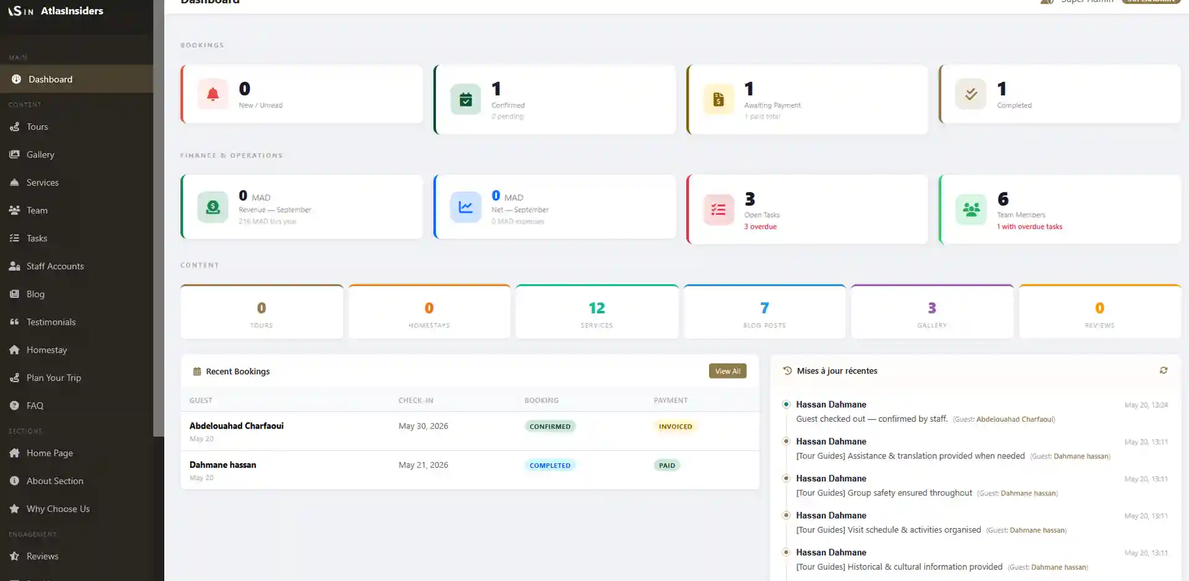This screenshot has height=581, width=1189.
Task: Open the 'Guest checked out' update entry
Action: (x=975, y=412)
